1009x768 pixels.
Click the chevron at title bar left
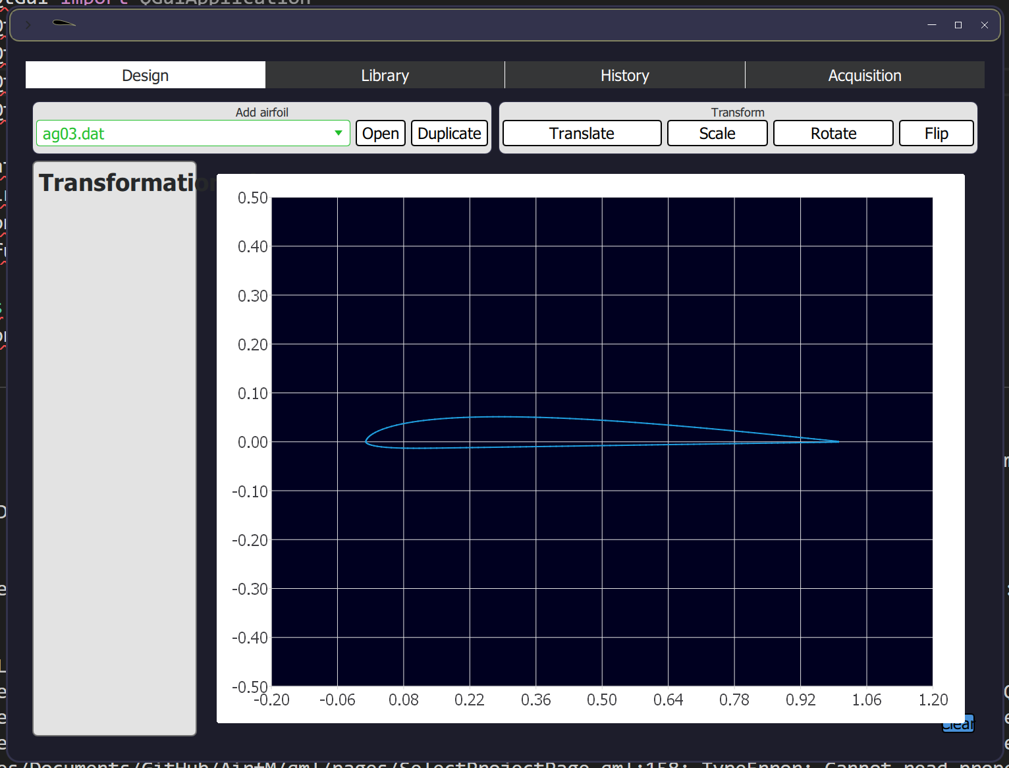(x=28, y=24)
